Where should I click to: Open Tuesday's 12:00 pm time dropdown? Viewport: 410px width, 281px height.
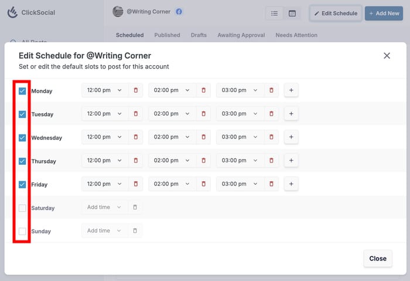[104, 114]
